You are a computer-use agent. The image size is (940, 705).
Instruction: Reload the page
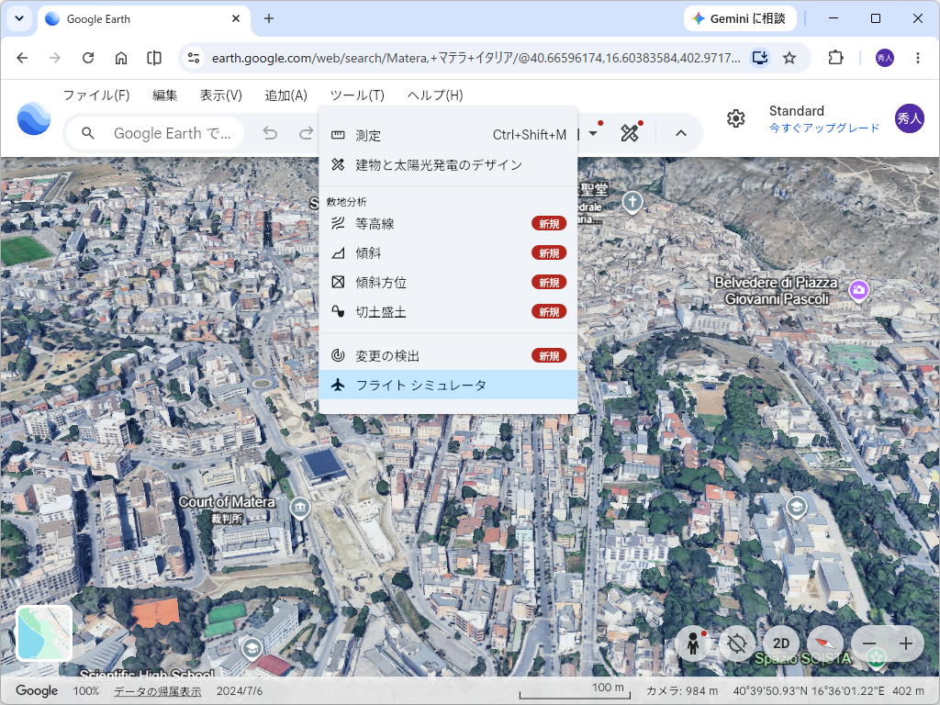88,58
